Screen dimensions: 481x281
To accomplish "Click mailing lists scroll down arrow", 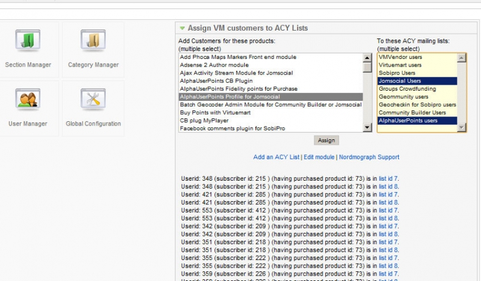I will pos(461,127).
